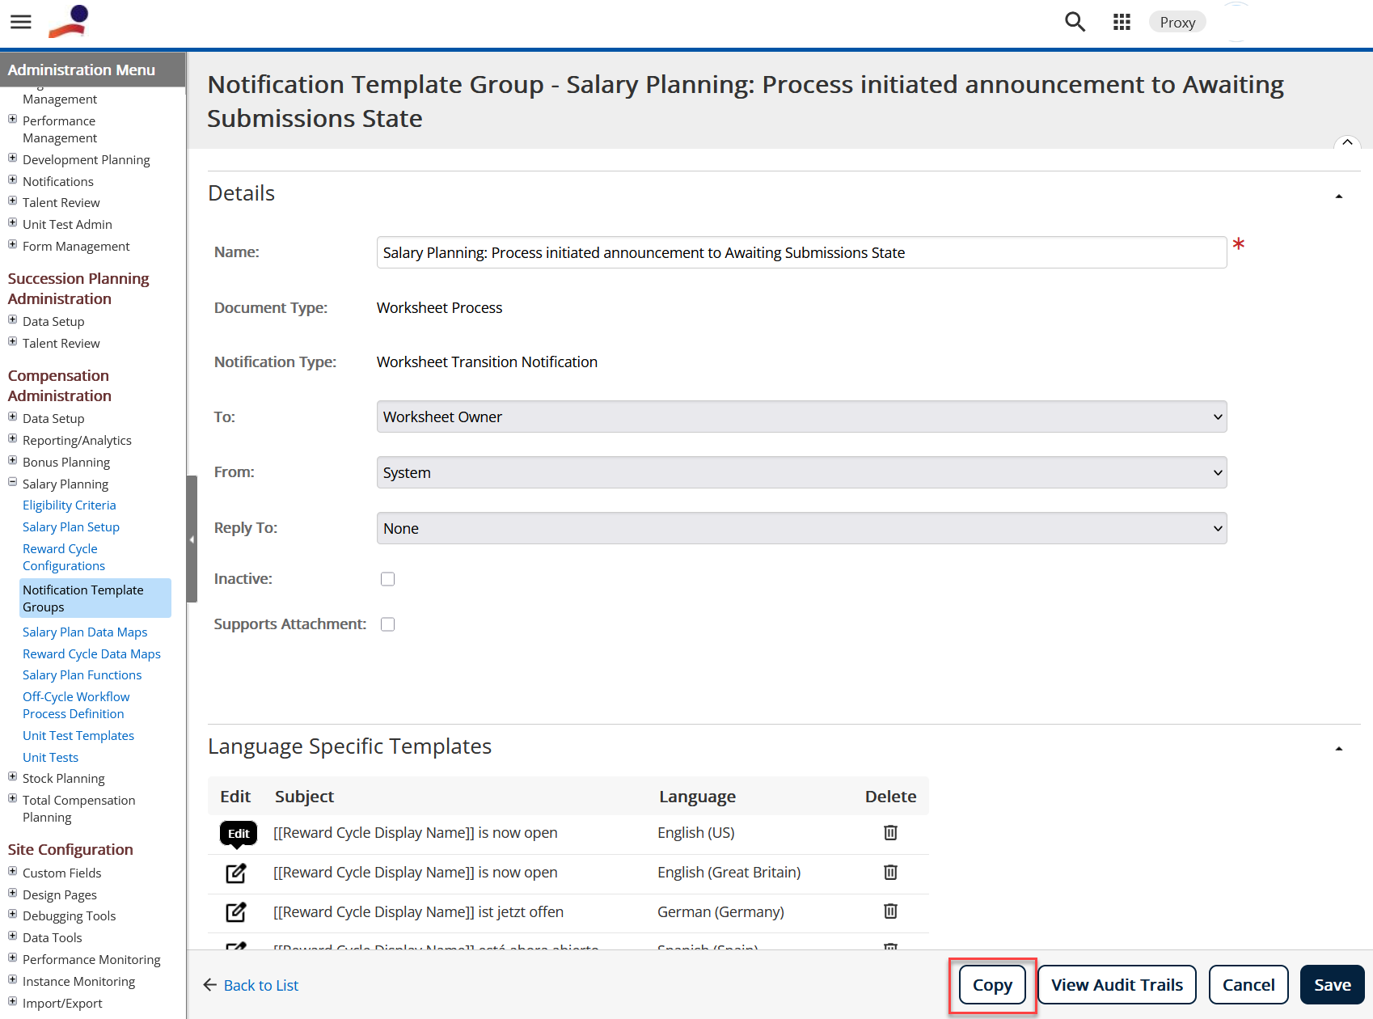Screen dimensions: 1373x1019
Task: Toggle the Inactive checkbox
Action: 388,579
